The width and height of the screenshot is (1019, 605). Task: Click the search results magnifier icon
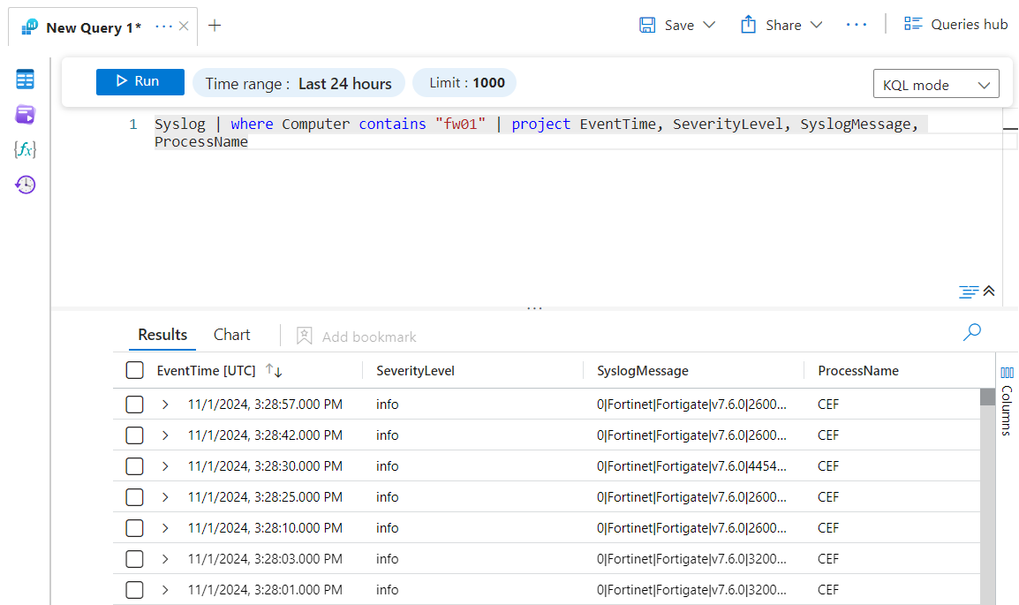971,332
